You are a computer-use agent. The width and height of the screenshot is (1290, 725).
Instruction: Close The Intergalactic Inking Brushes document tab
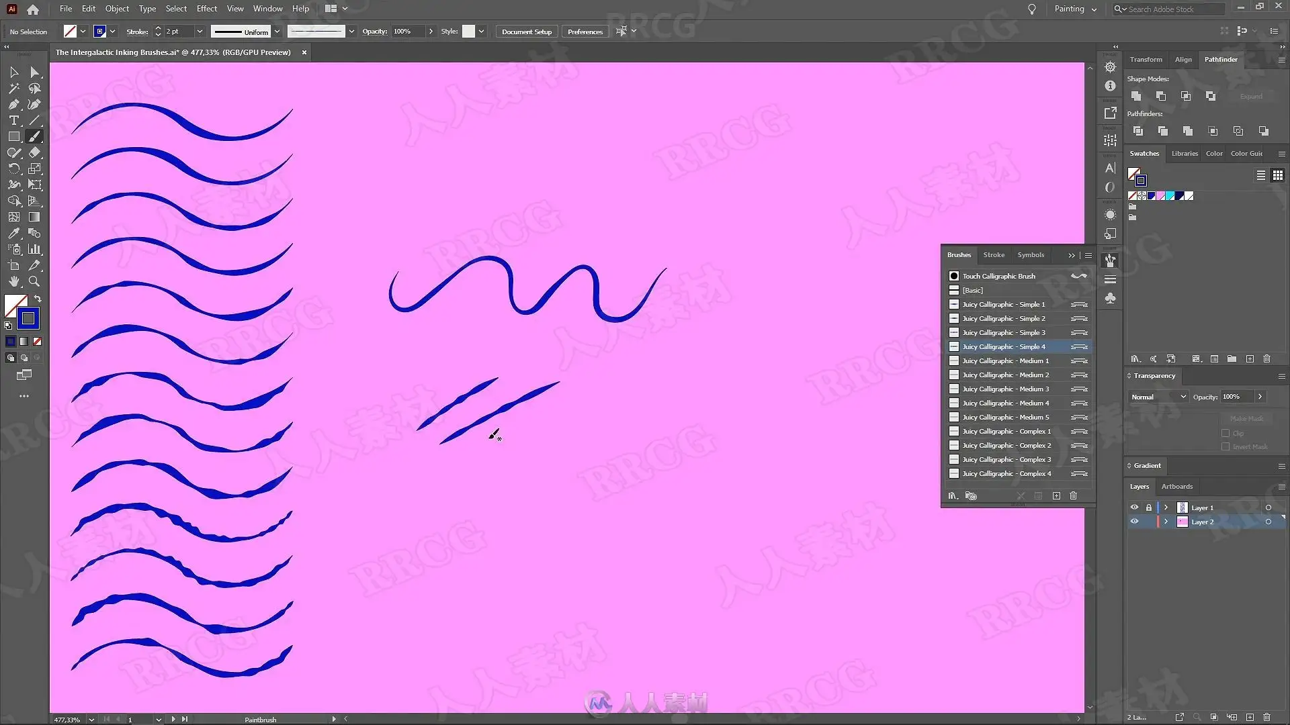[304, 52]
